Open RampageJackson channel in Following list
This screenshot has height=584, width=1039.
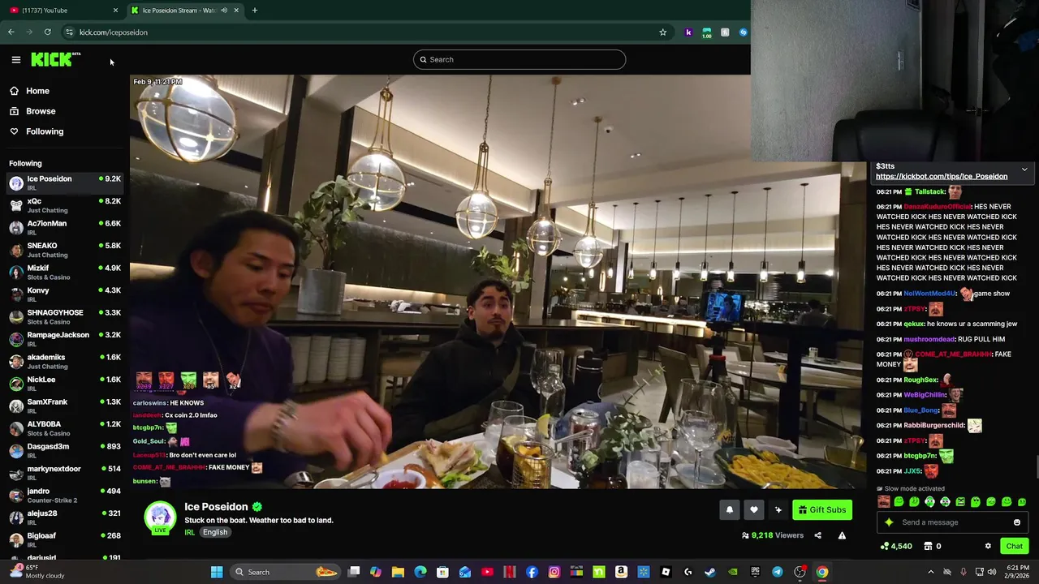[65, 339]
